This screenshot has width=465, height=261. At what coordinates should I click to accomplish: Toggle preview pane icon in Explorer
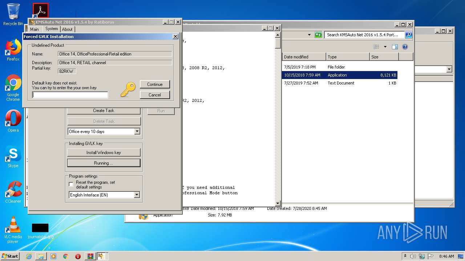tap(395, 47)
